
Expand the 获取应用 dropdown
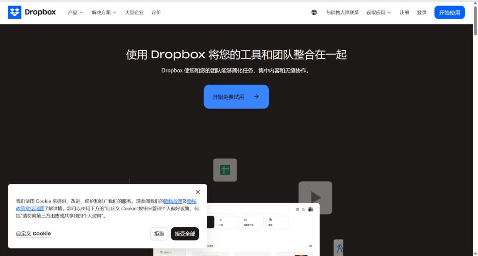point(379,13)
